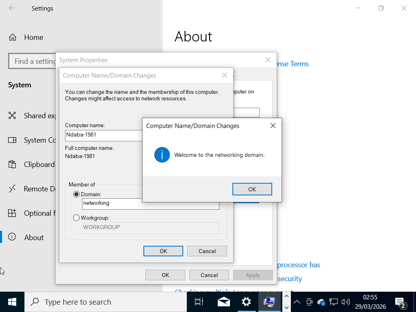Select the Domain radio button
The image size is (416, 312).
pyautogui.click(x=76, y=195)
